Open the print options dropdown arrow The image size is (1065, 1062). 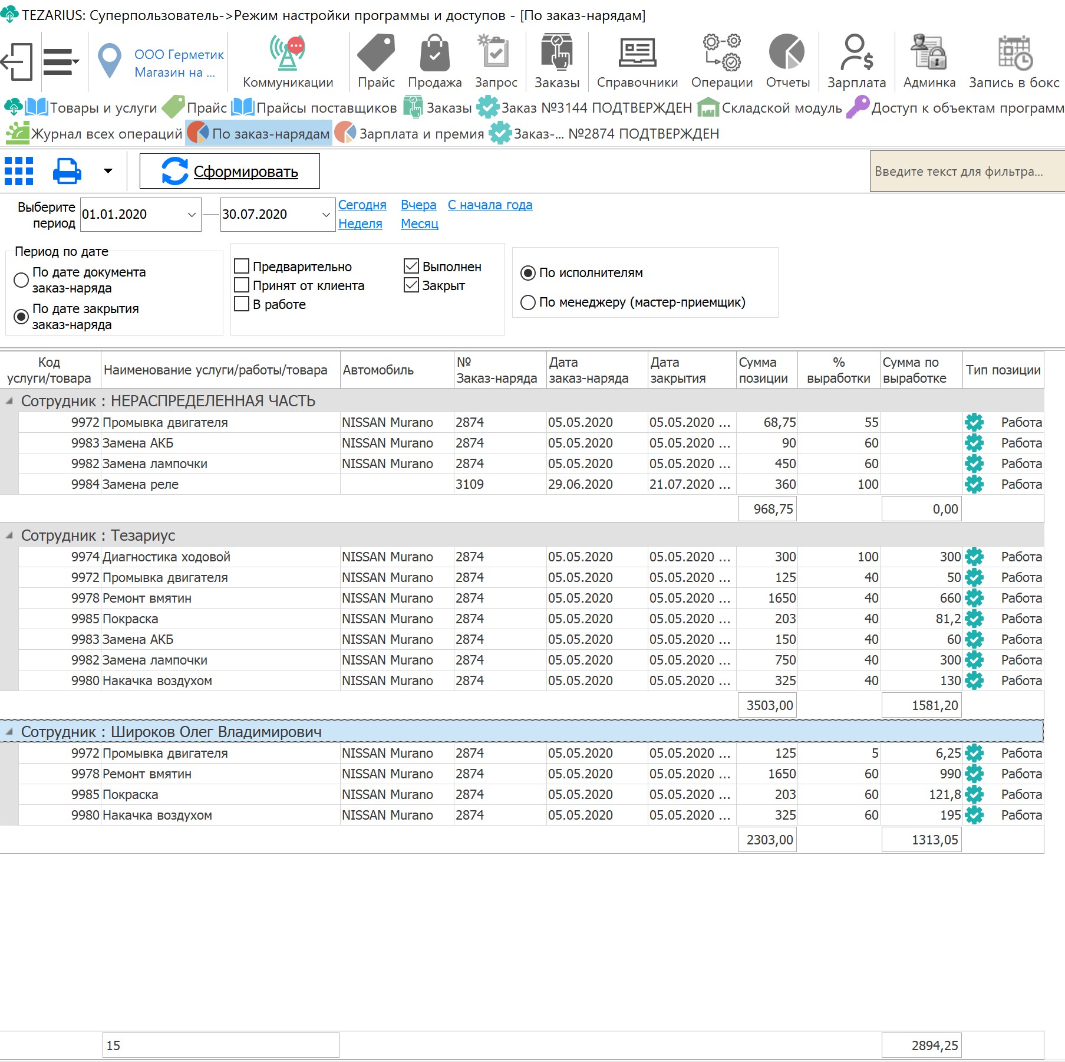(x=108, y=172)
